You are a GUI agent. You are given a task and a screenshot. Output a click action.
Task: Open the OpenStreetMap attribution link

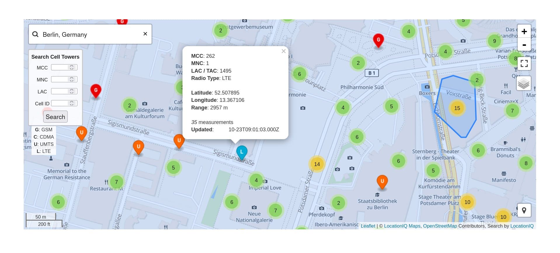pos(440,226)
